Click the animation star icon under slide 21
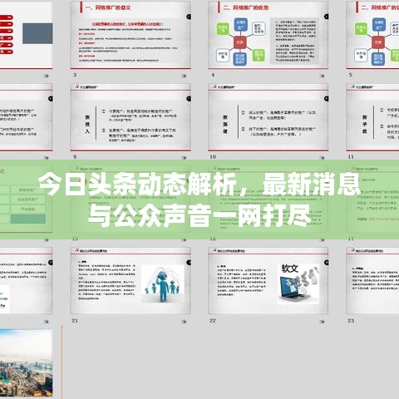The width and height of the screenshot is (399, 399). (184, 322)
